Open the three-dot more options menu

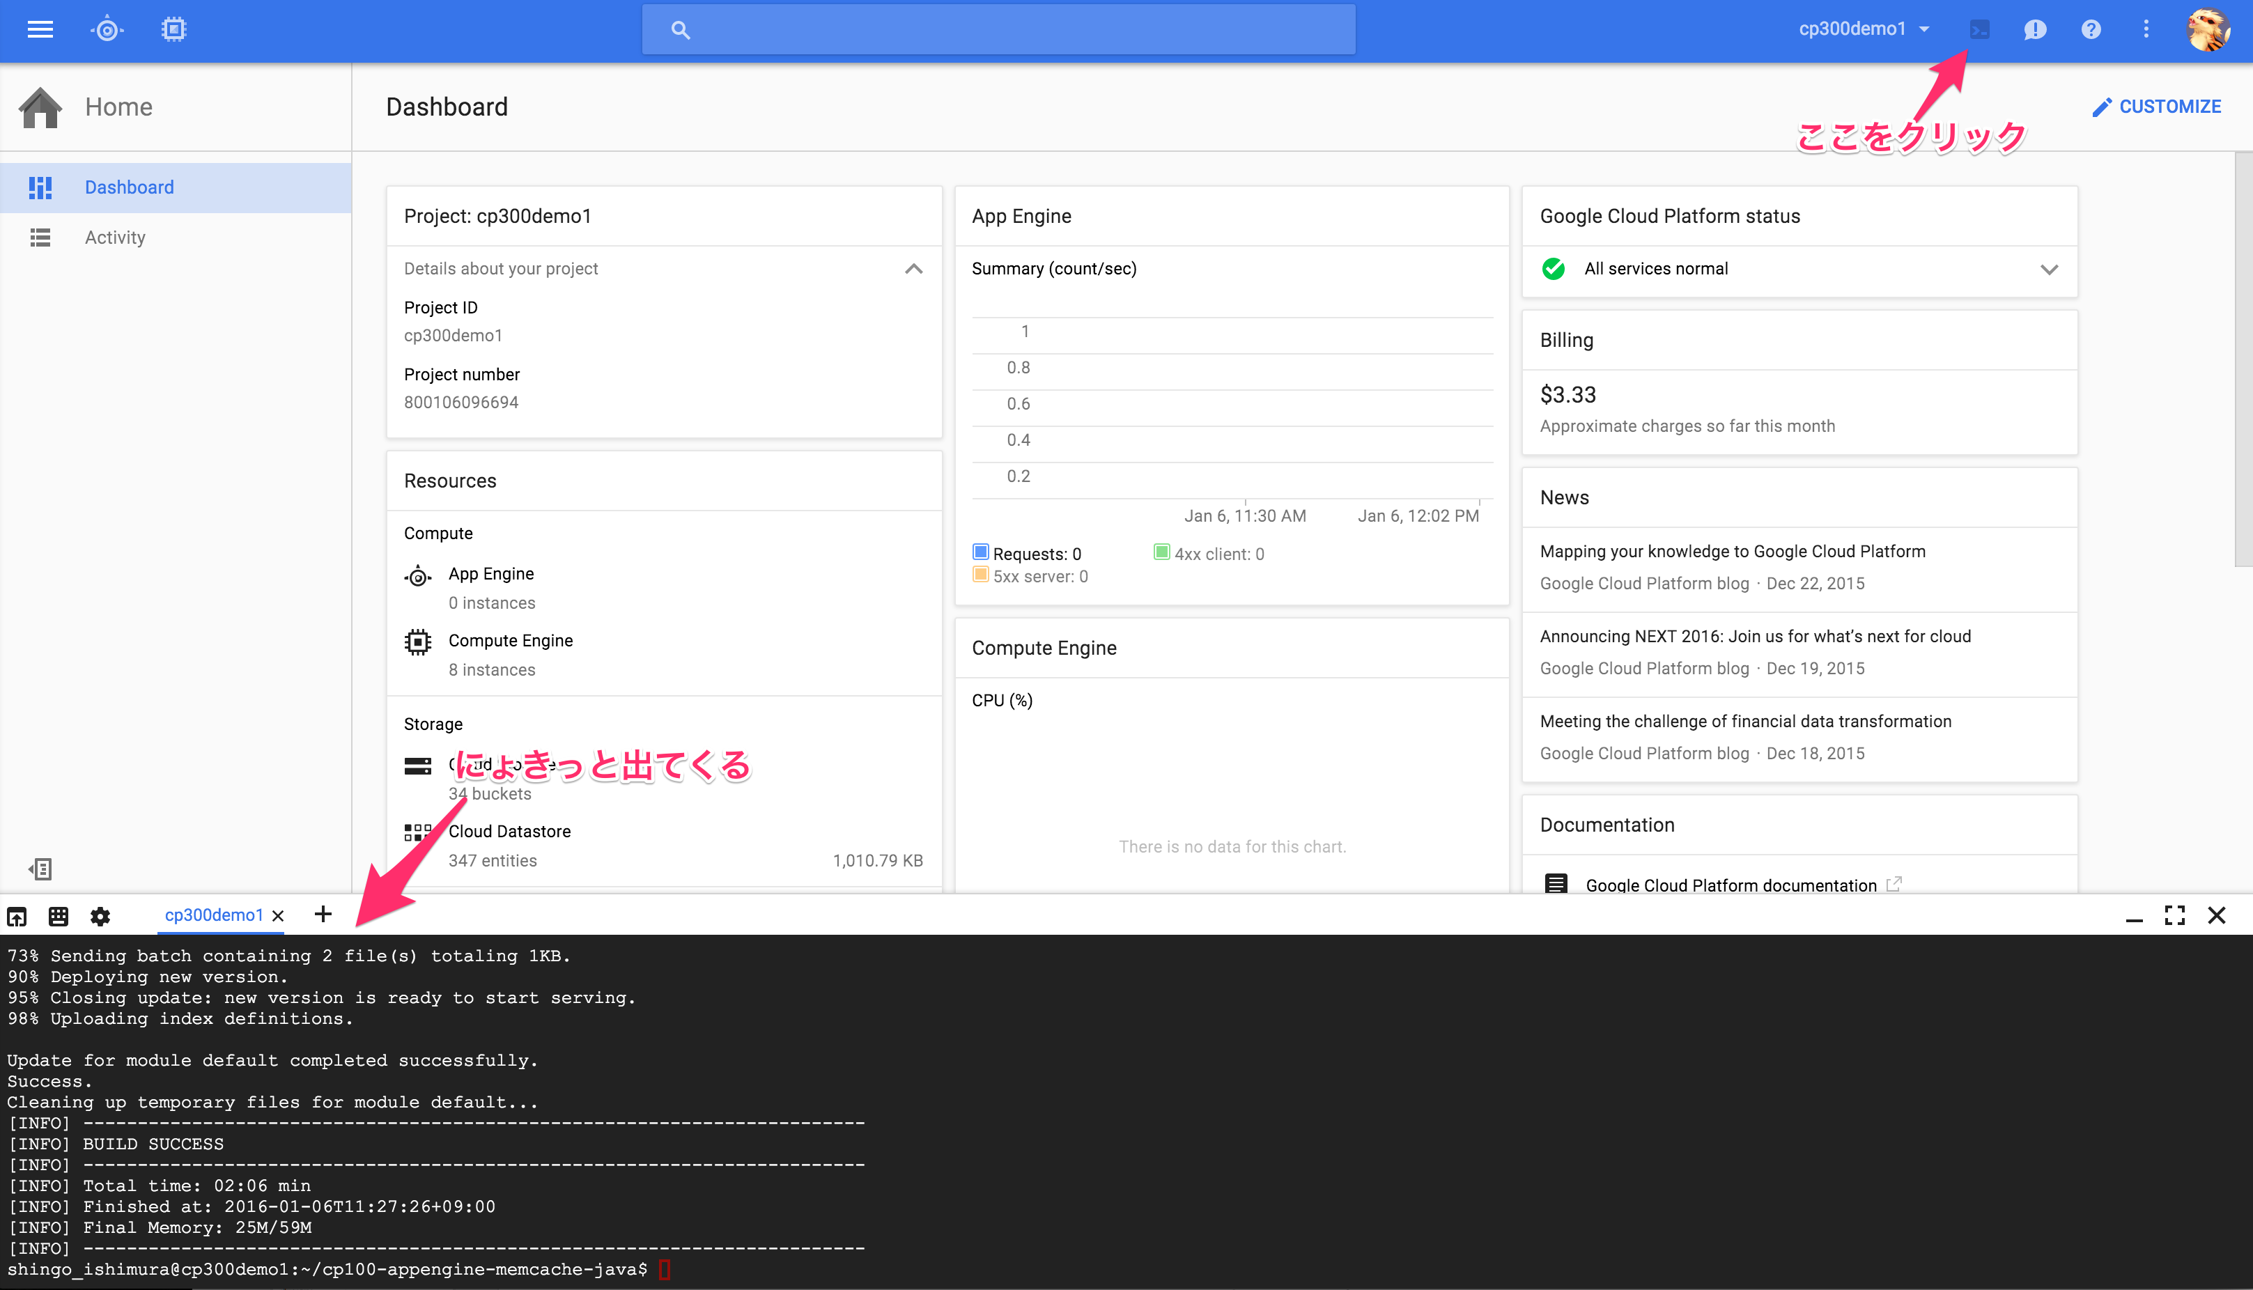point(2146,29)
